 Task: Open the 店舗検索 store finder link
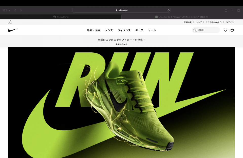tap(188, 22)
